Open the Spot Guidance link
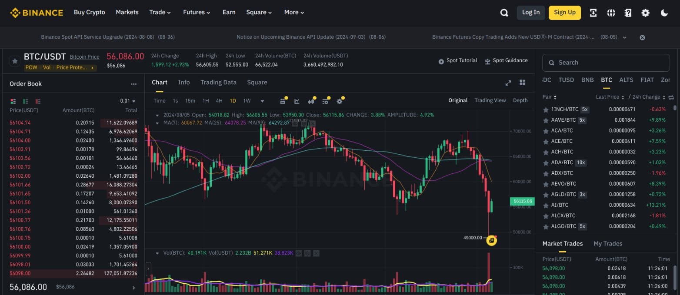The image size is (680, 295). [506, 61]
